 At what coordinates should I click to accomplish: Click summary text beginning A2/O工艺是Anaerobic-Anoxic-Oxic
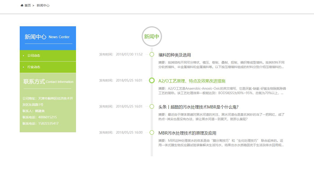[222, 91]
